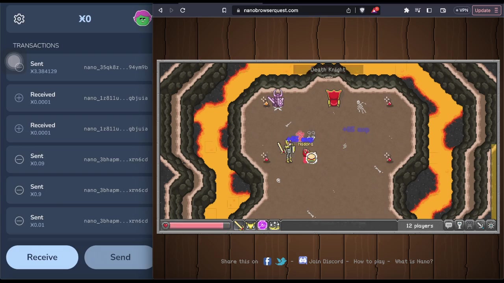Screen dimensions: 504x283
Task: Open the sparkling crown achievements icon
Action: click(274, 225)
